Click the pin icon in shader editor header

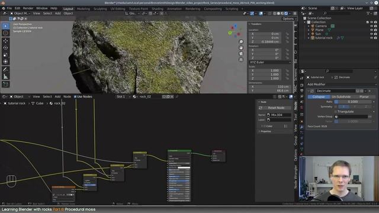[176, 96]
